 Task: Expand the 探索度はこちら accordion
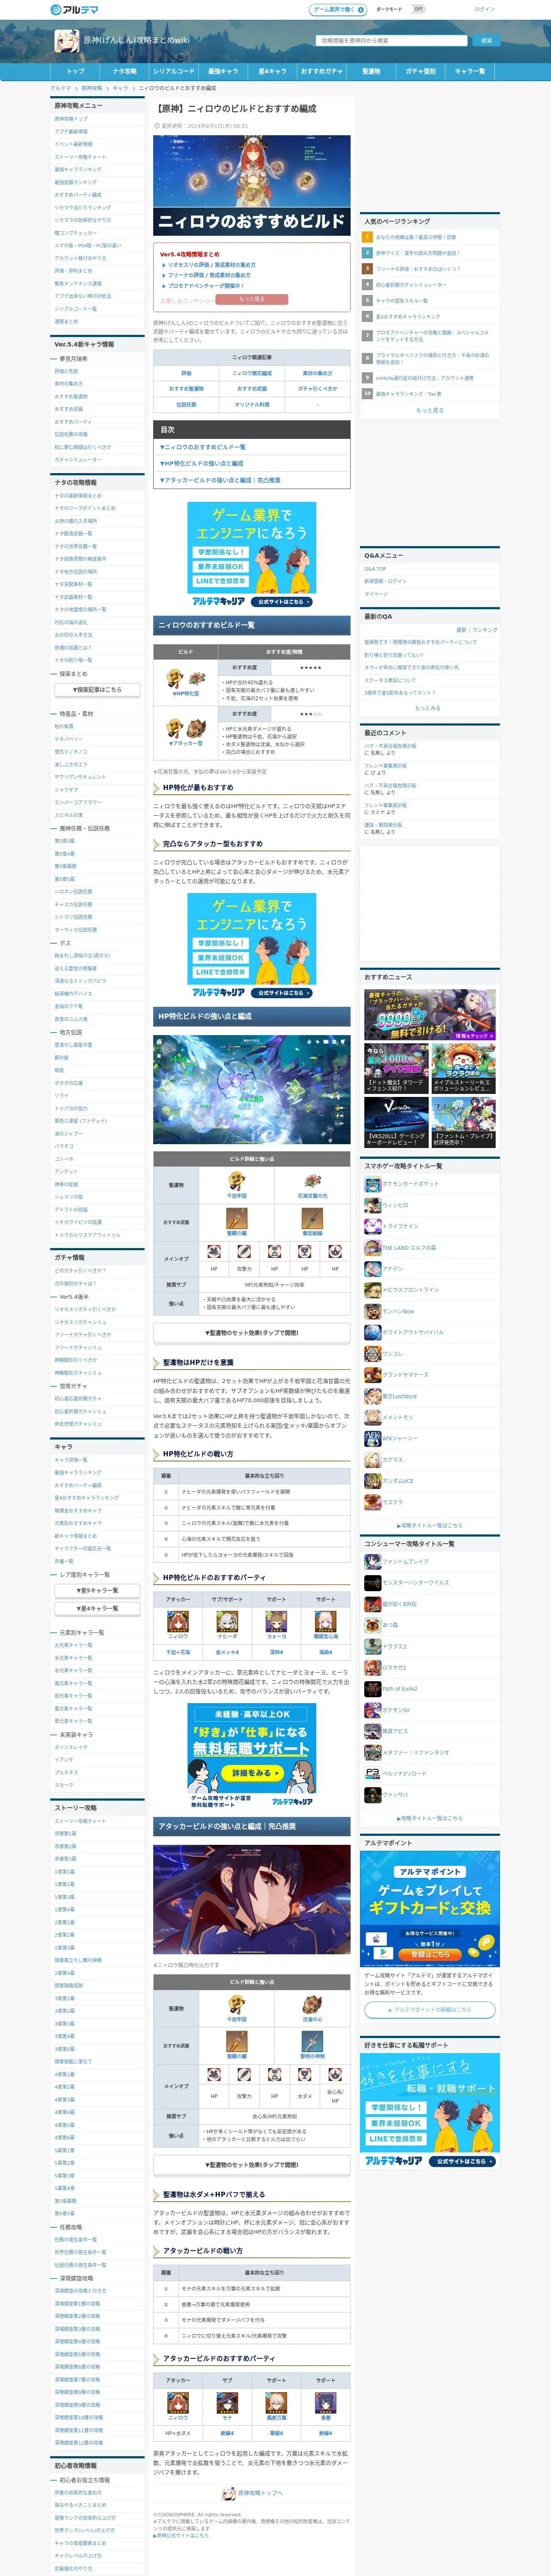coord(97,690)
